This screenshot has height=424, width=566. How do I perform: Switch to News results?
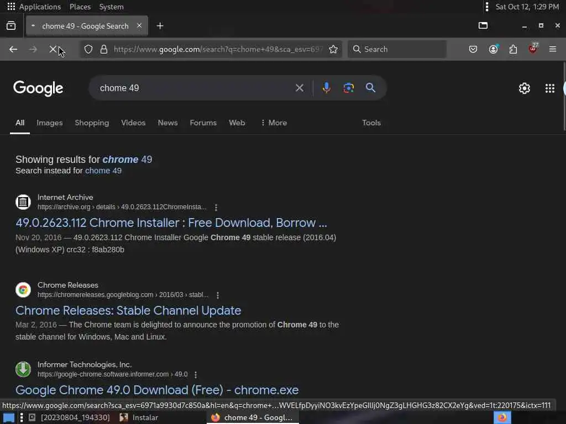(167, 123)
